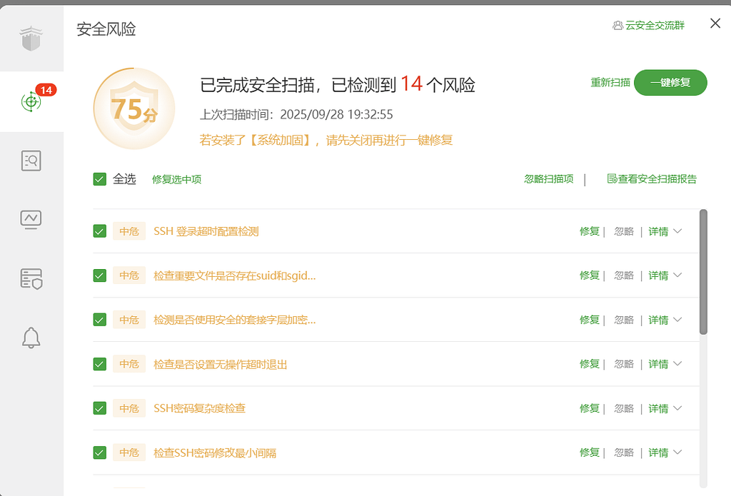Click 修复选中项 link
Image resolution: width=731 pixels, height=496 pixels.
pos(177,179)
